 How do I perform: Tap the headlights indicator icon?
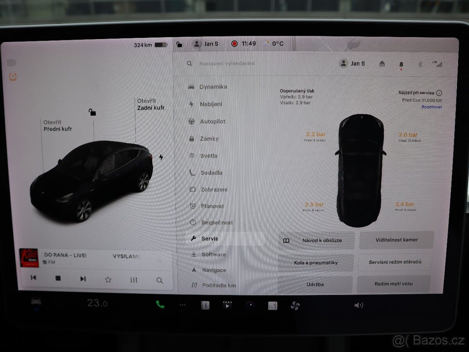click(11, 63)
